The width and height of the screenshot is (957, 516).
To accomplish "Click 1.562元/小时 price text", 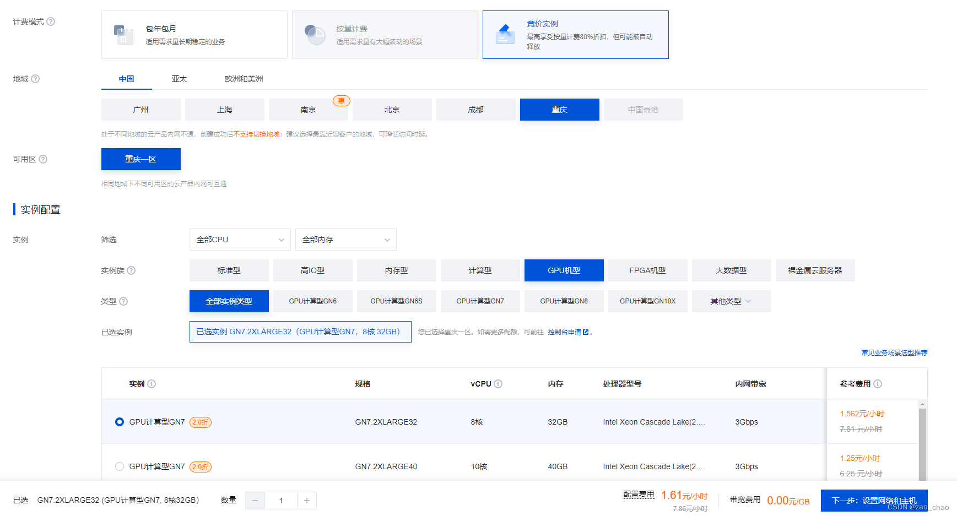I will coord(862,414).
